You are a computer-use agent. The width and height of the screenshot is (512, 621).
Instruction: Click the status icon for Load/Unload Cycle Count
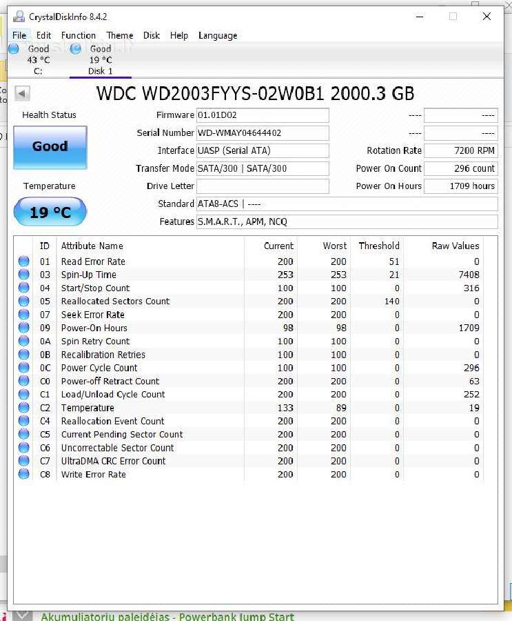tap(23, 394)
